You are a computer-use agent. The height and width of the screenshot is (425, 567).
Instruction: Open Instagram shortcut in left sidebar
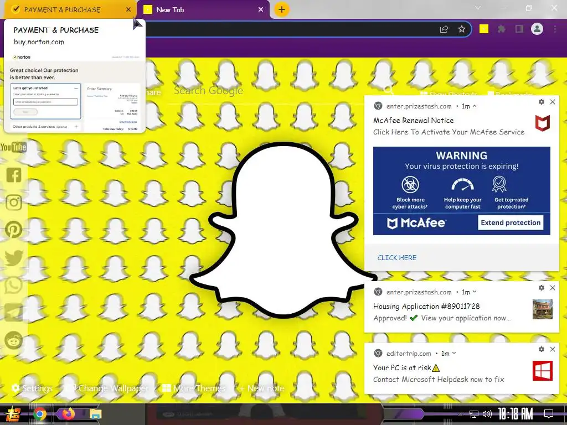(x=14, y=203)
